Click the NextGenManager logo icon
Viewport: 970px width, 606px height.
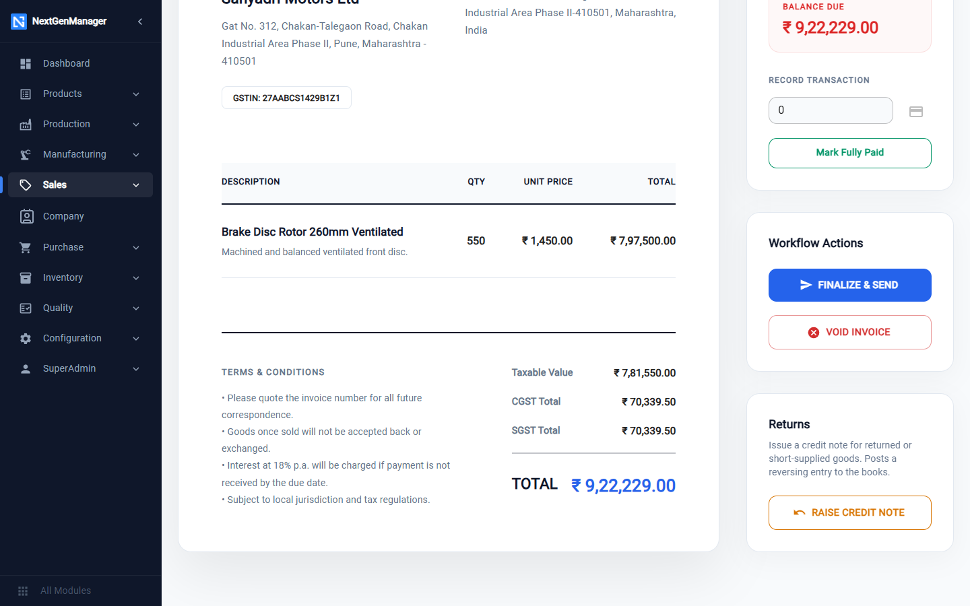click(x=19, y=22)
